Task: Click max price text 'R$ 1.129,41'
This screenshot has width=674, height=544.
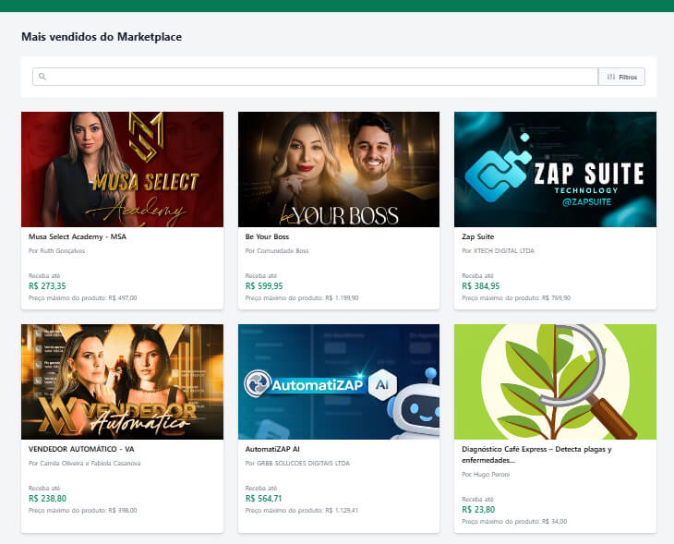Action: point(342,511)
